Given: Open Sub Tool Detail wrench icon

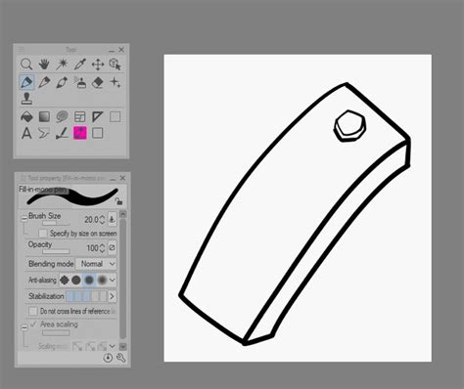Looking at the screenshot, I should coord(121,358).
